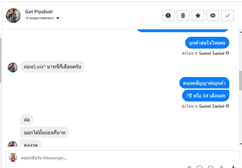Click the spam report exclamation icon
Viewport: 242px width, 168px height.
coord(168,15)
